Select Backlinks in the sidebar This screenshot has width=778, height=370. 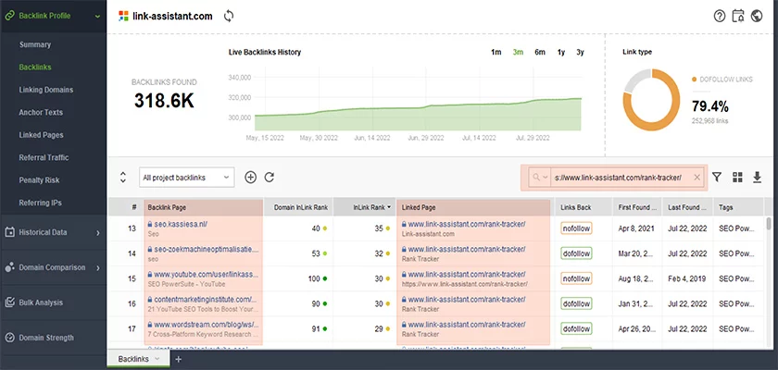click(35, 68)
